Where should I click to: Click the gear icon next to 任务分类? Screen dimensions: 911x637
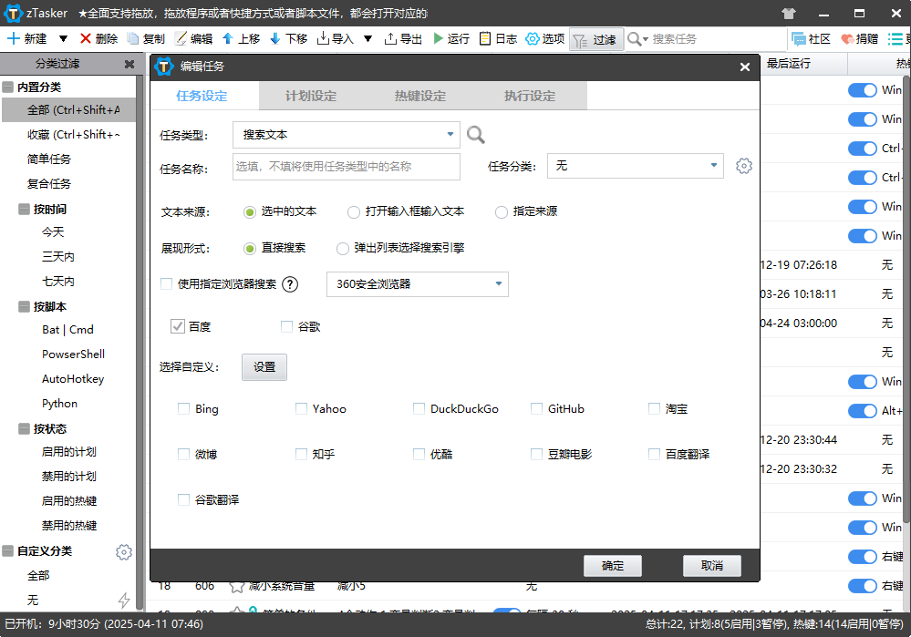[x=744, y=166]
